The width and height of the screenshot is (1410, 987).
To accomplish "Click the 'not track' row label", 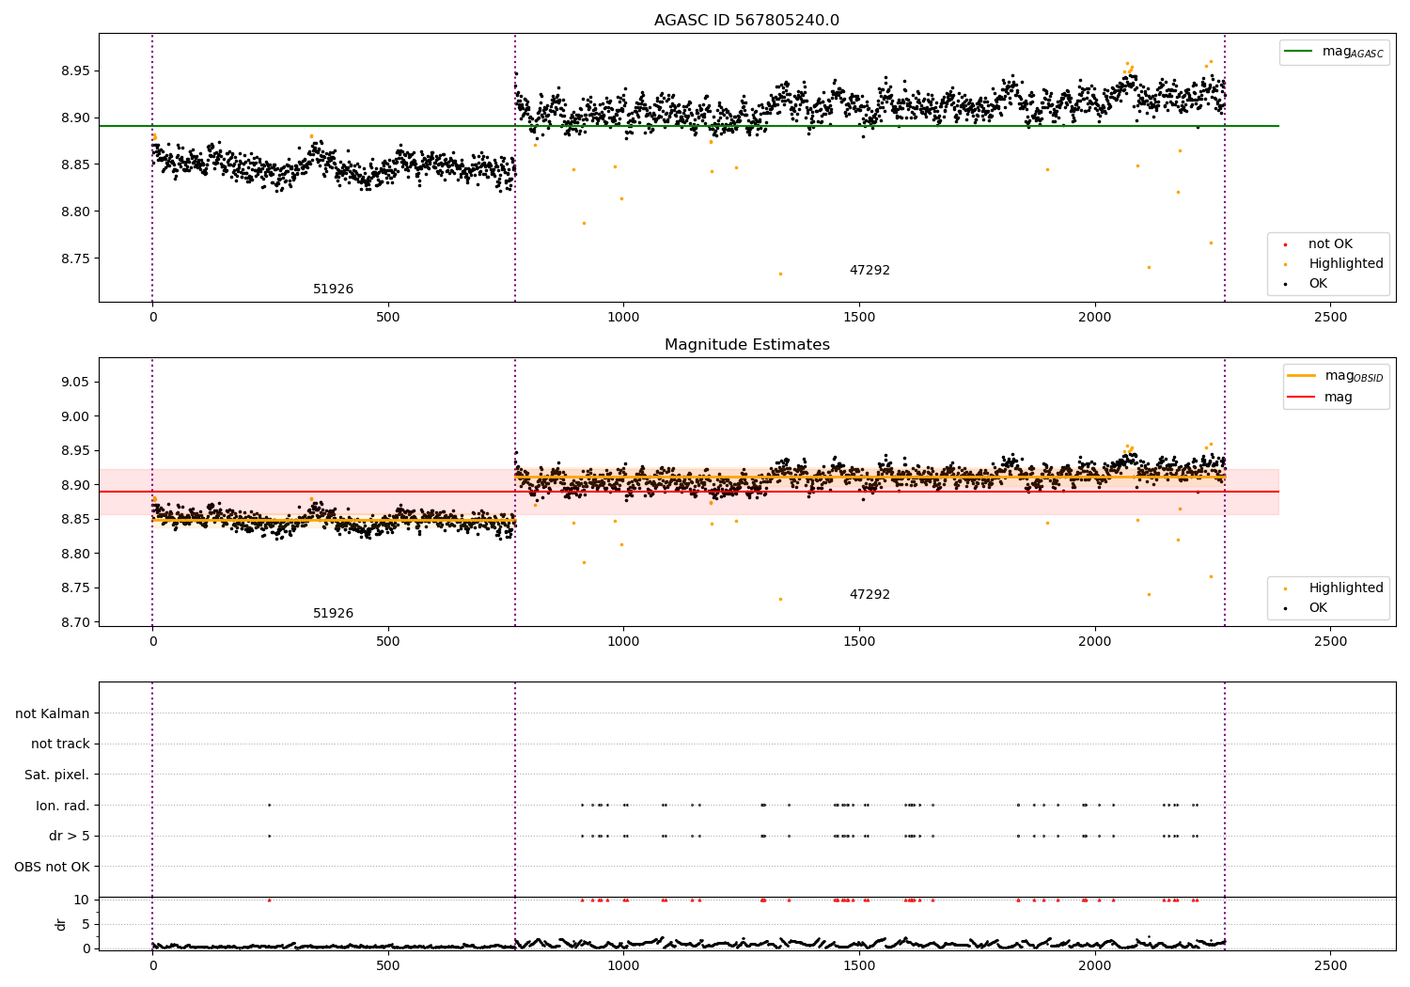I will [x=60, y=744].
